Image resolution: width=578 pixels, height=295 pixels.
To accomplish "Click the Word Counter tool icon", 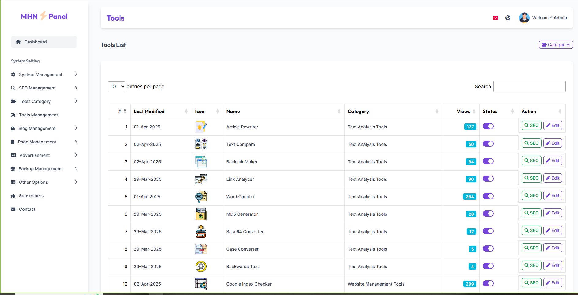I will pos(201,197).
